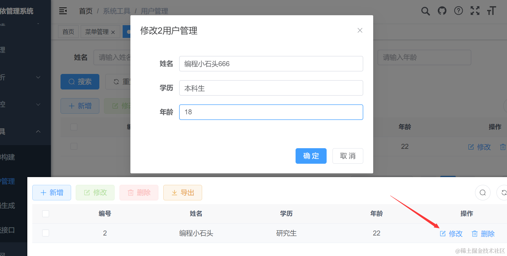
Task: Select all rows with header checkbox
Action: click(46, 214)
